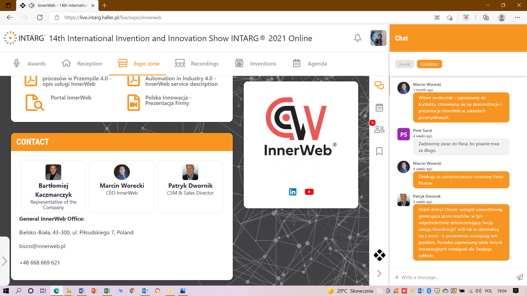Open InnerWeb YouTube channel
The width and height of the screenshot is (527, 296).
pos(309,192)
